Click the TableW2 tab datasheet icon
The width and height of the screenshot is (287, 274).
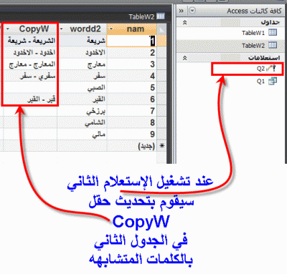161,16
